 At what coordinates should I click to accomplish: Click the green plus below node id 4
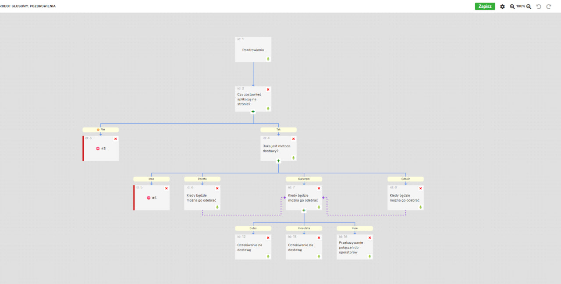point(278,161)
